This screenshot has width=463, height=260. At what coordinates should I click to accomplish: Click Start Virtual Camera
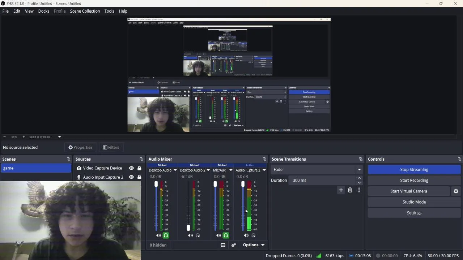click(409, 191)
